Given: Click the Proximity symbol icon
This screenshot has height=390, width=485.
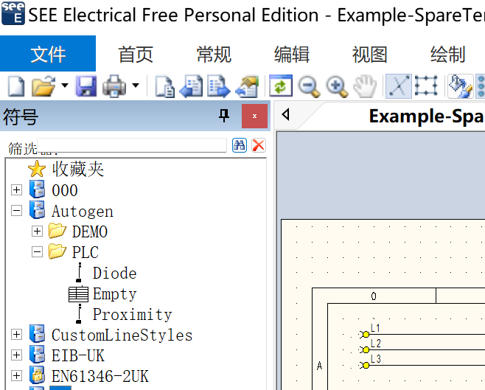Looking at the screenshot, I should (x=79, y=314).
